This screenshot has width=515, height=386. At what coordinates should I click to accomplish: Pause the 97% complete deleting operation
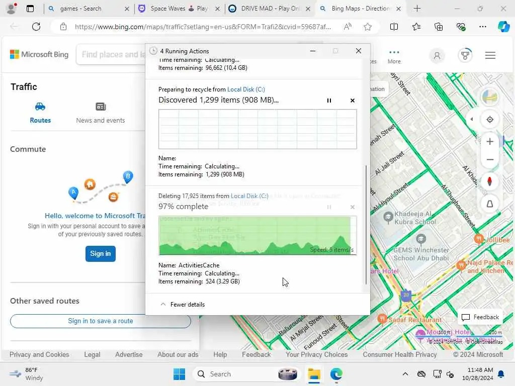(x=329, y=207)
